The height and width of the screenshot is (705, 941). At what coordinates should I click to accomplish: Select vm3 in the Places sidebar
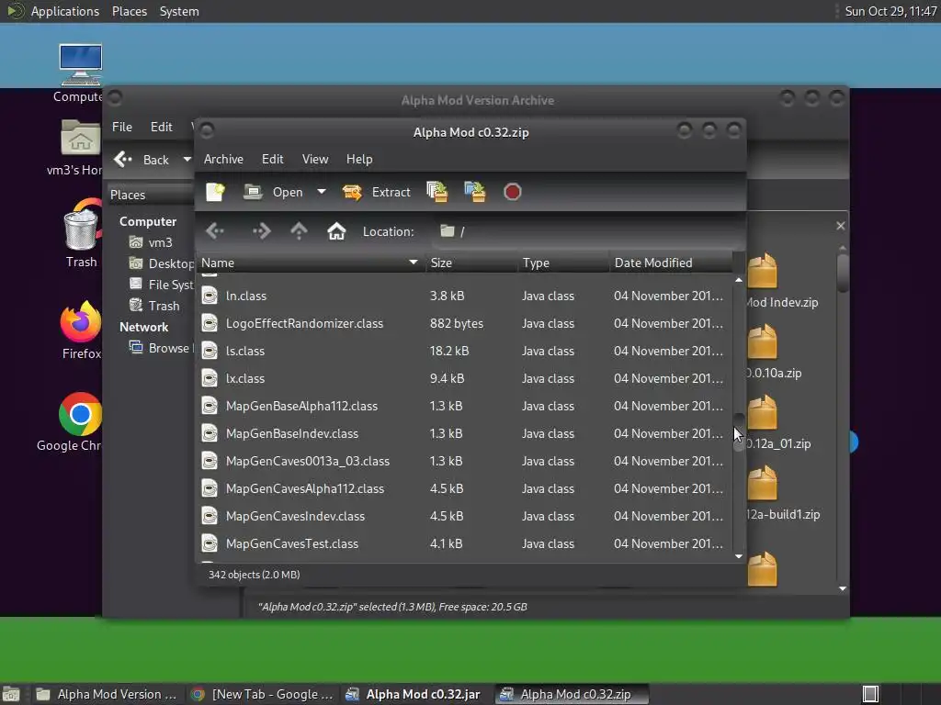point(152,242)
